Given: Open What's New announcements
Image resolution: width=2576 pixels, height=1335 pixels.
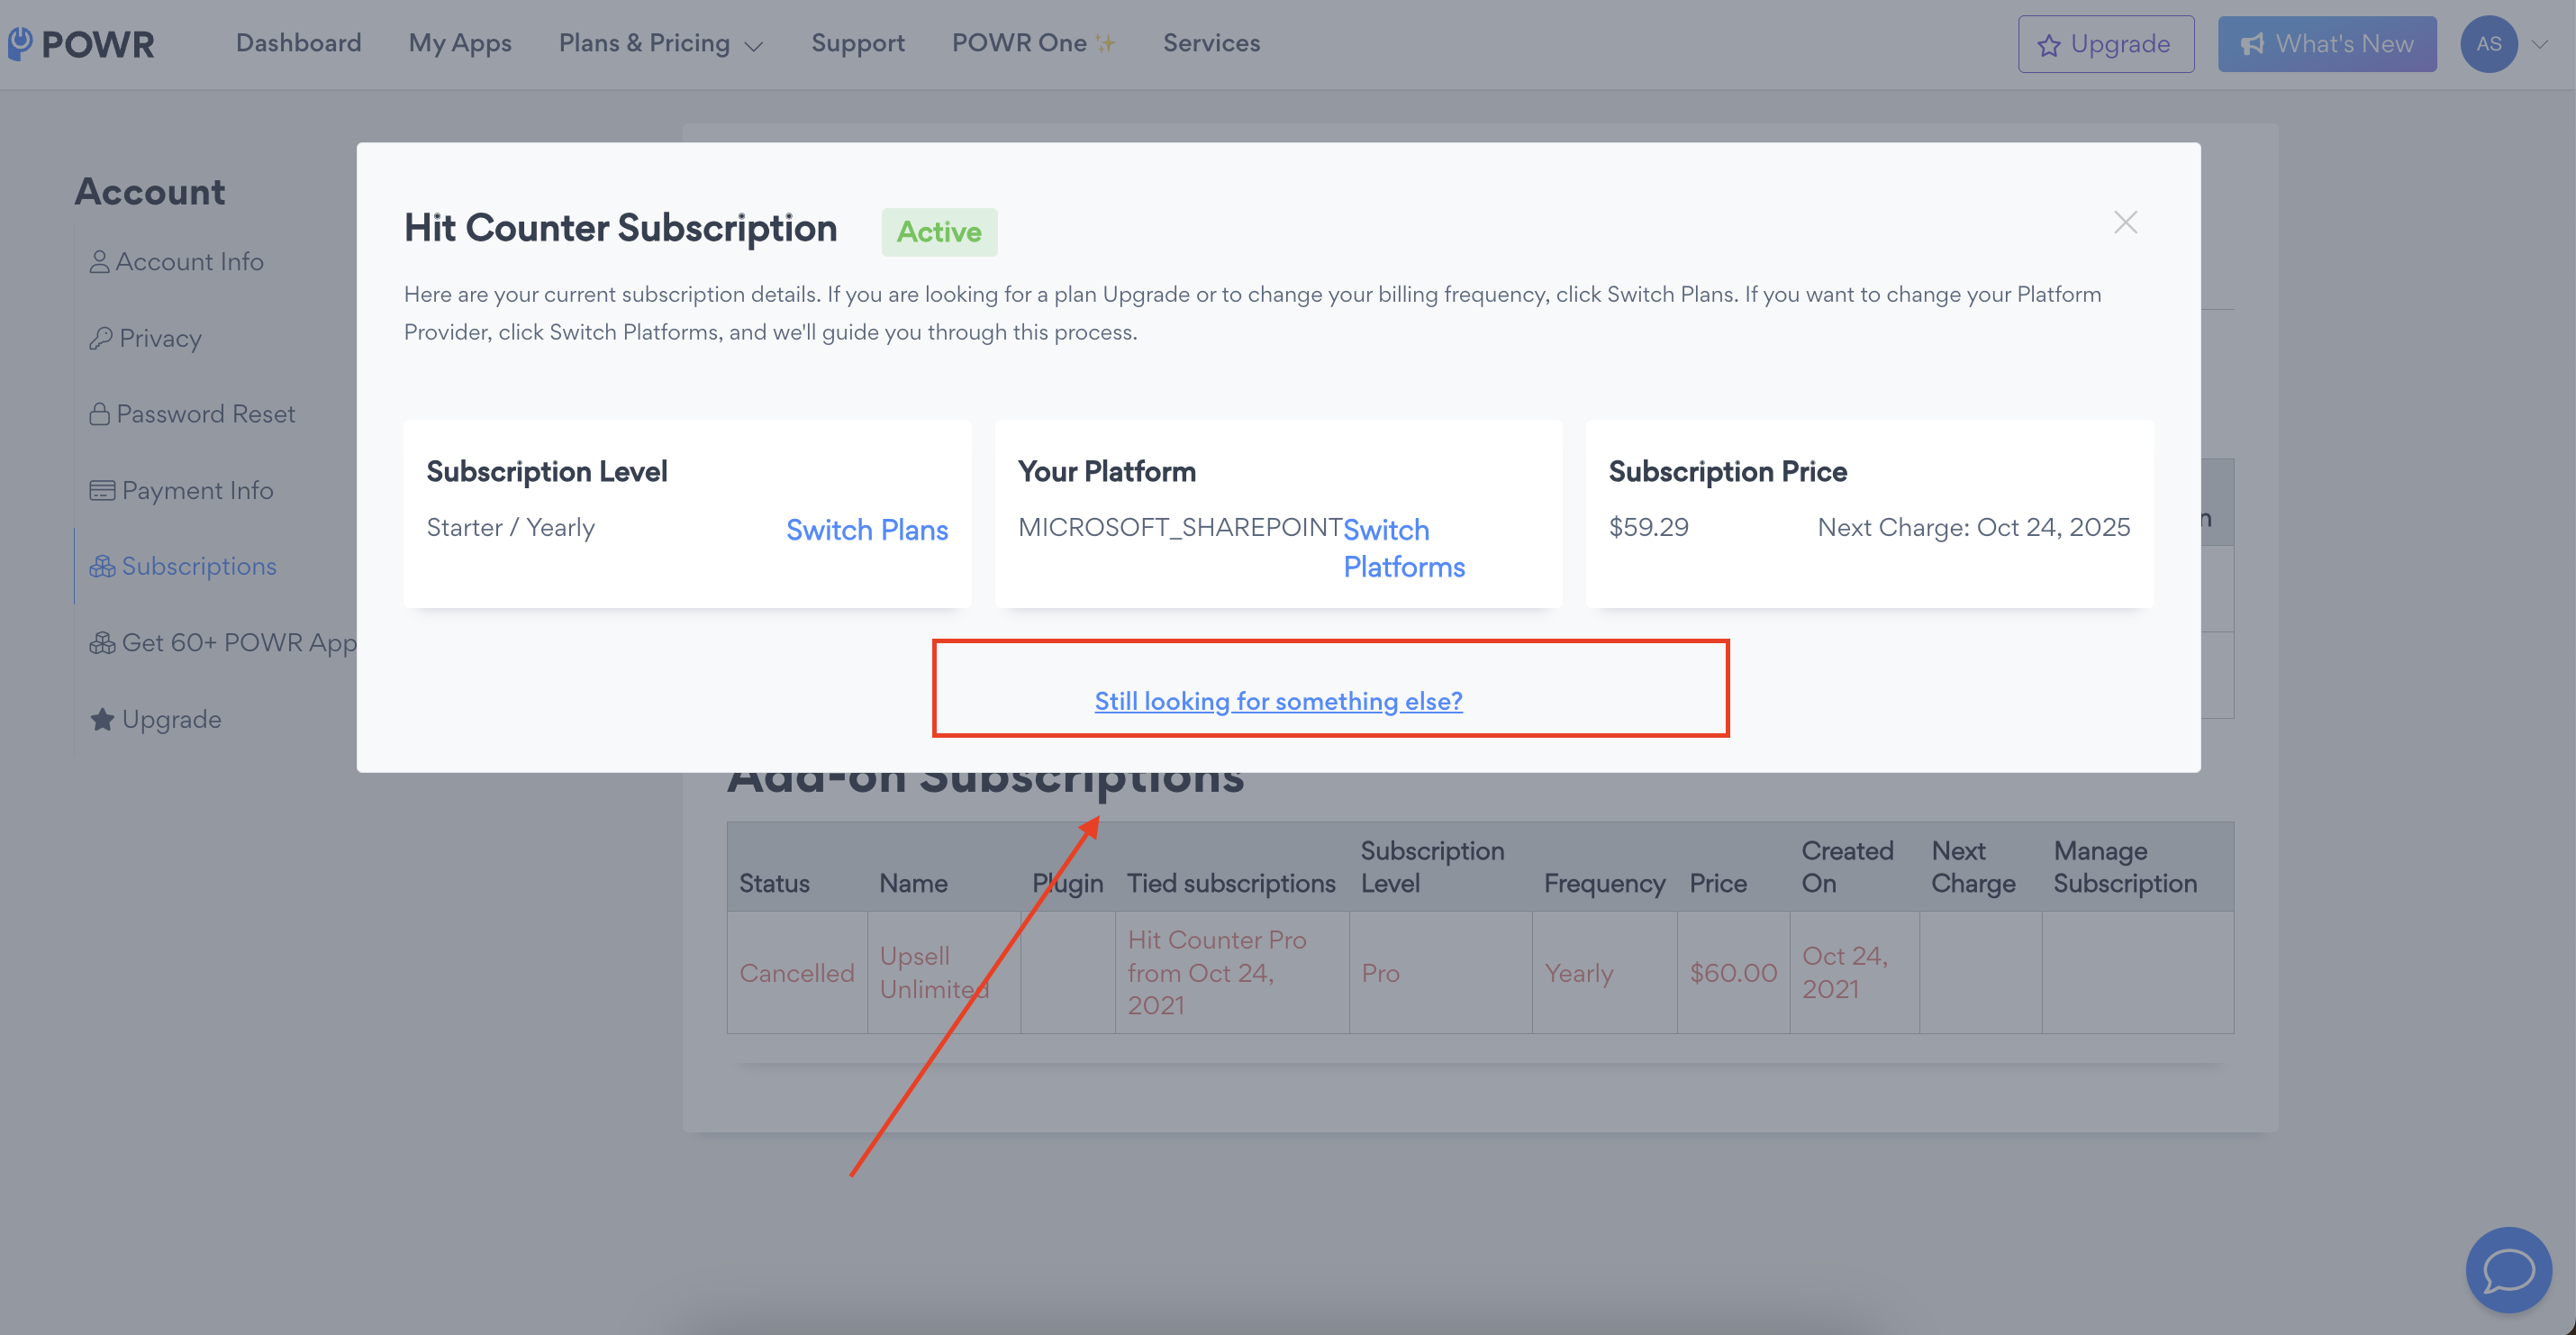Looking at the screenshot, I should coord(2327,44).
